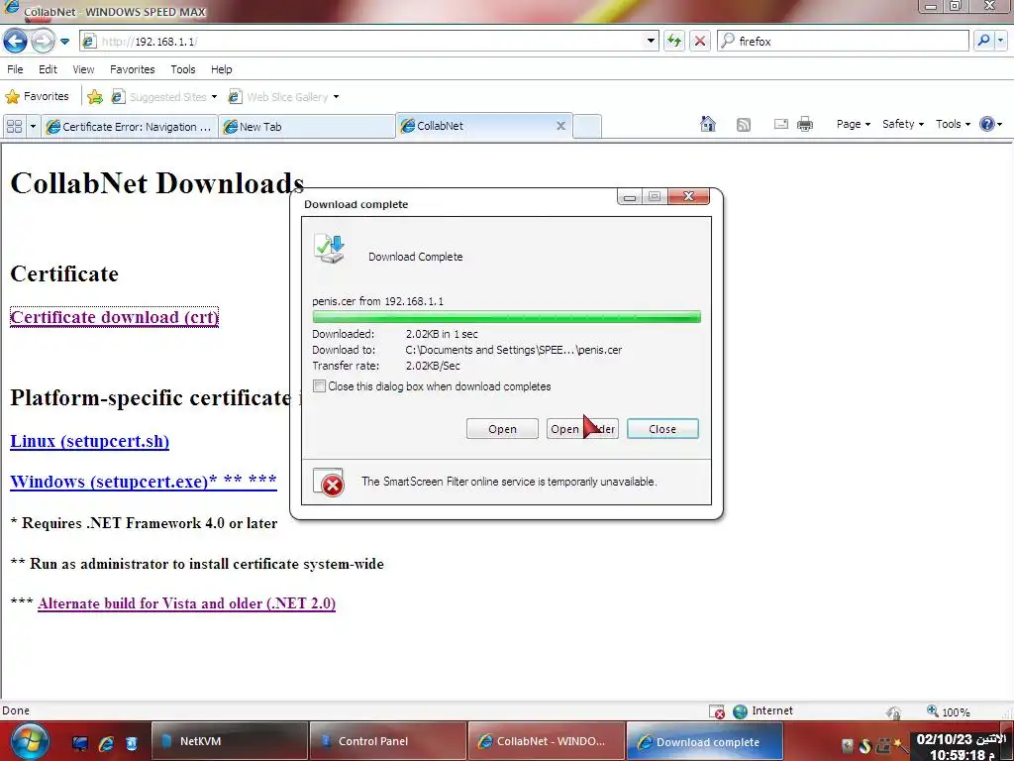This screenshot has height=761, width=1014.
Task: Switch to Certificate Error: Navigation tab
Action: point(130,127)
